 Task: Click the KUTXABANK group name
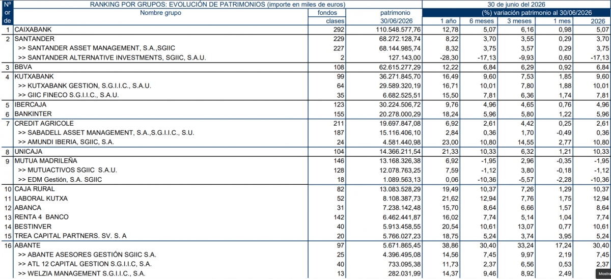pyautogui.click(x=35, y=76)
